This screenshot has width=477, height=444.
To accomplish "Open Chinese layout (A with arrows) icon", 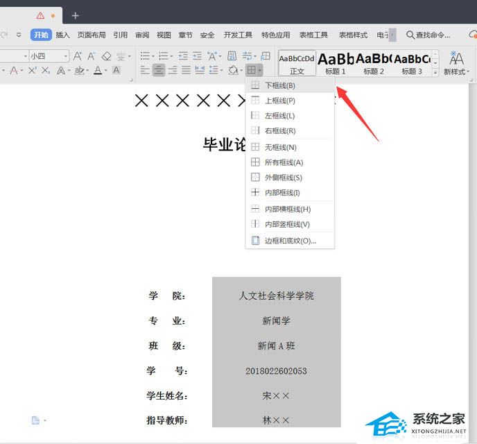I will pos(212,56).
